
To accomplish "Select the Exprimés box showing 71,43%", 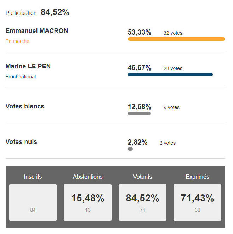I will [x=197, y=202].
